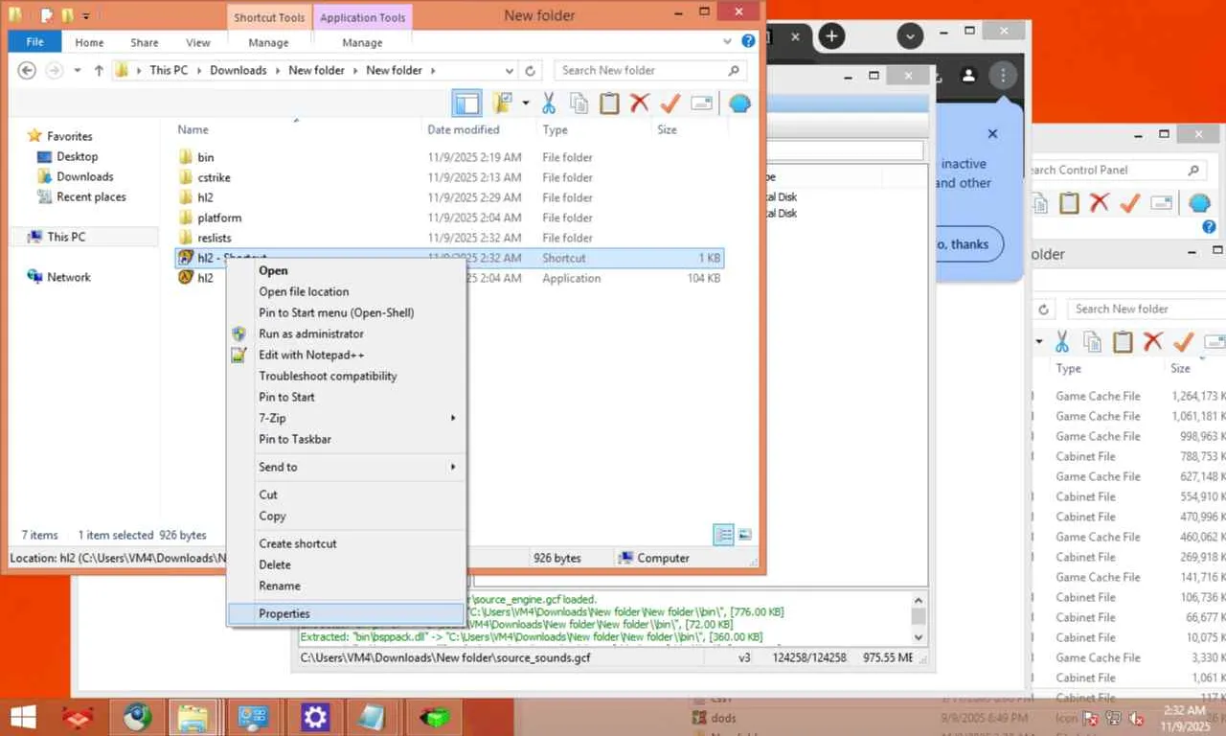Switch the front Explorer to details view
Image resolution: width=1226 pixels, height=736 pixels.
coord(725,535)
